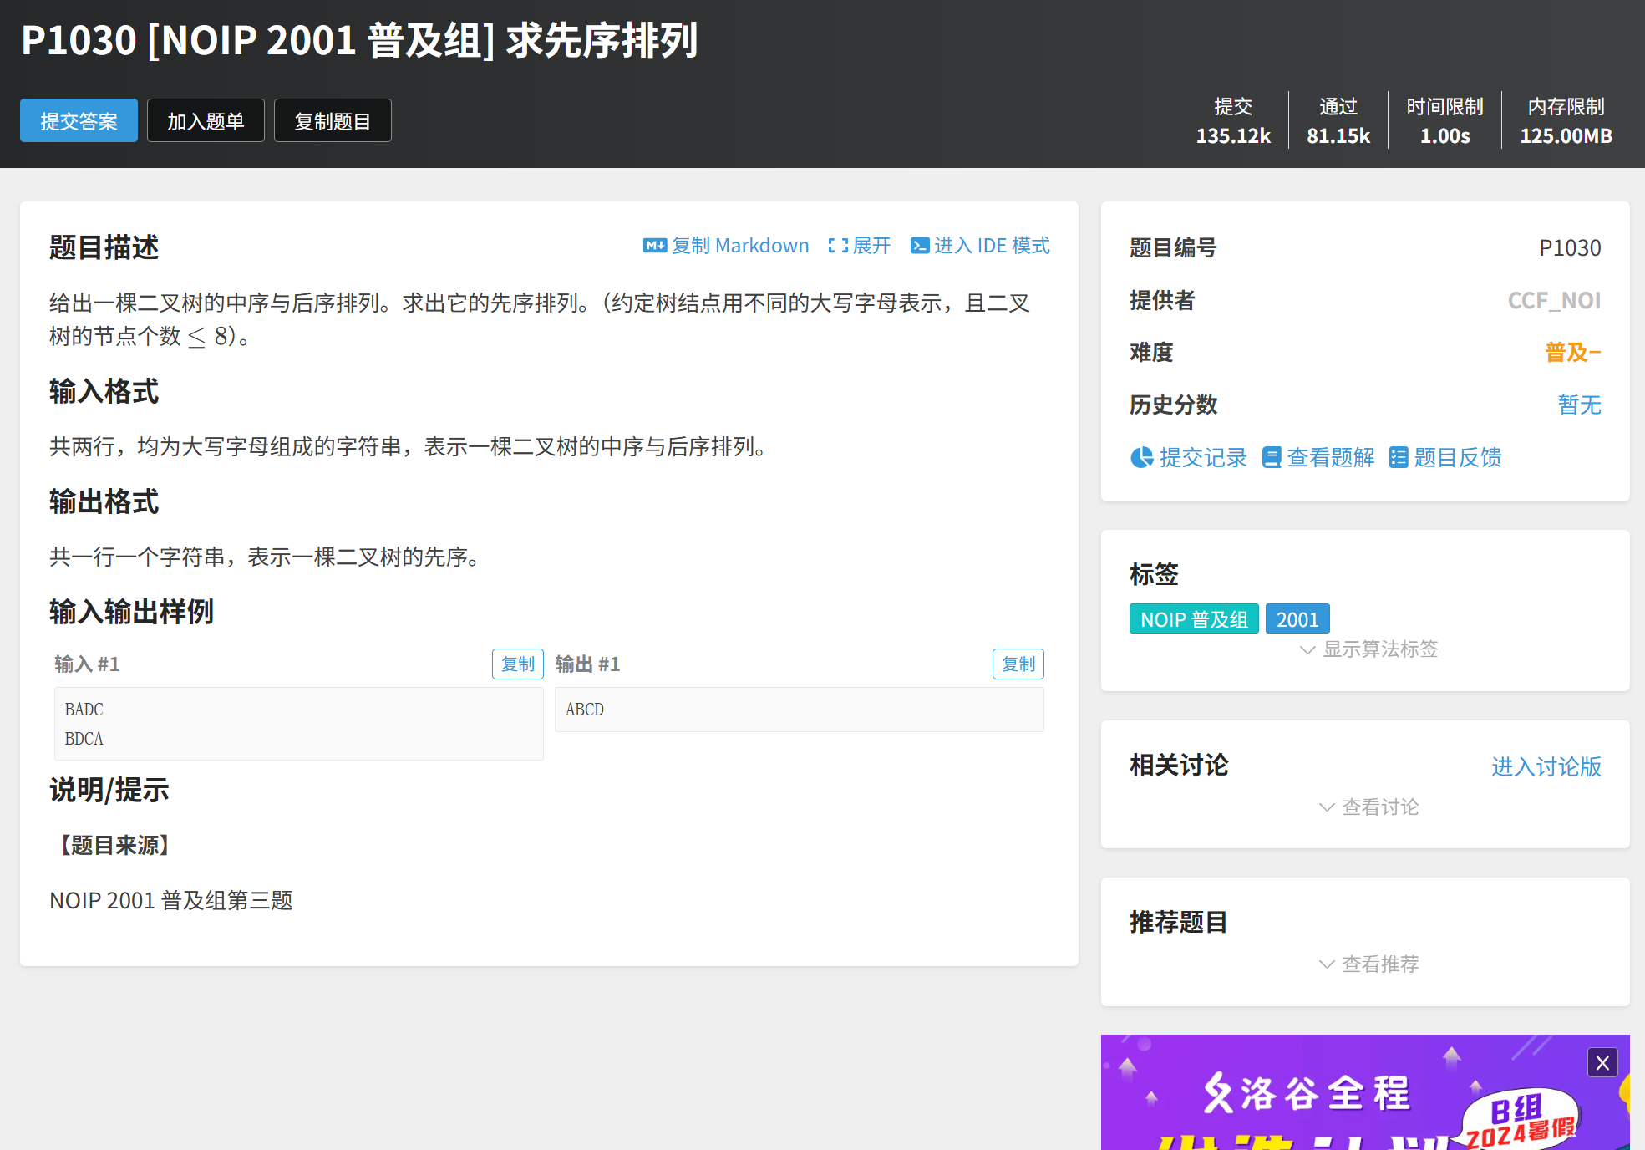Click the CCF_NOI provider name
The height and width of the screenshot is (1150, 1645).
(x=1553, y=301)
